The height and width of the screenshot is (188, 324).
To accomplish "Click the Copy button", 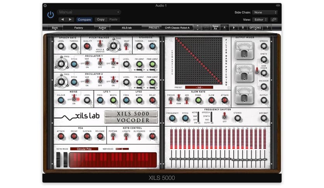I will pyautogui.click(x=101, y=19).
